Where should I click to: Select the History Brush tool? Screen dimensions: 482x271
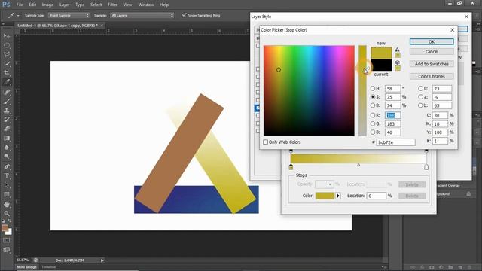[7, 120]
